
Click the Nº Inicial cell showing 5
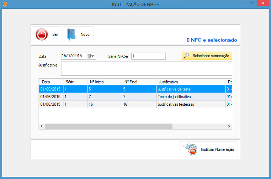tap(104, 89)
